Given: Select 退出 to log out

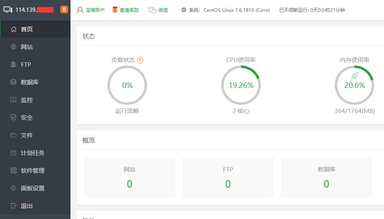Looking at the screenshot, I should (26, 206).
